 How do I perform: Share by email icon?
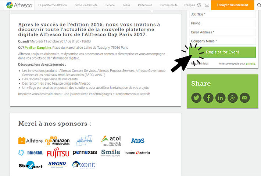click(244, 98)
